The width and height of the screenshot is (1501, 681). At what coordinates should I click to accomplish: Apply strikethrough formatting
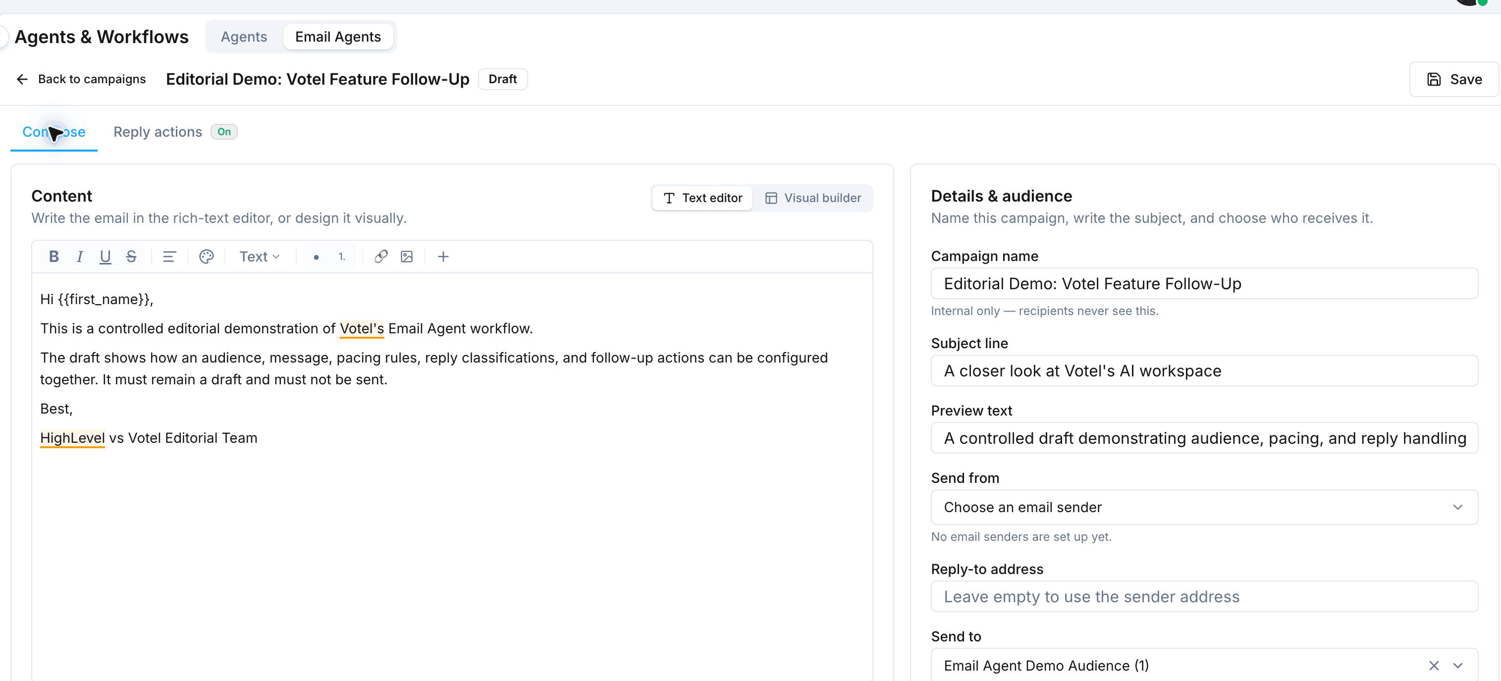click(x=131, y=257)
